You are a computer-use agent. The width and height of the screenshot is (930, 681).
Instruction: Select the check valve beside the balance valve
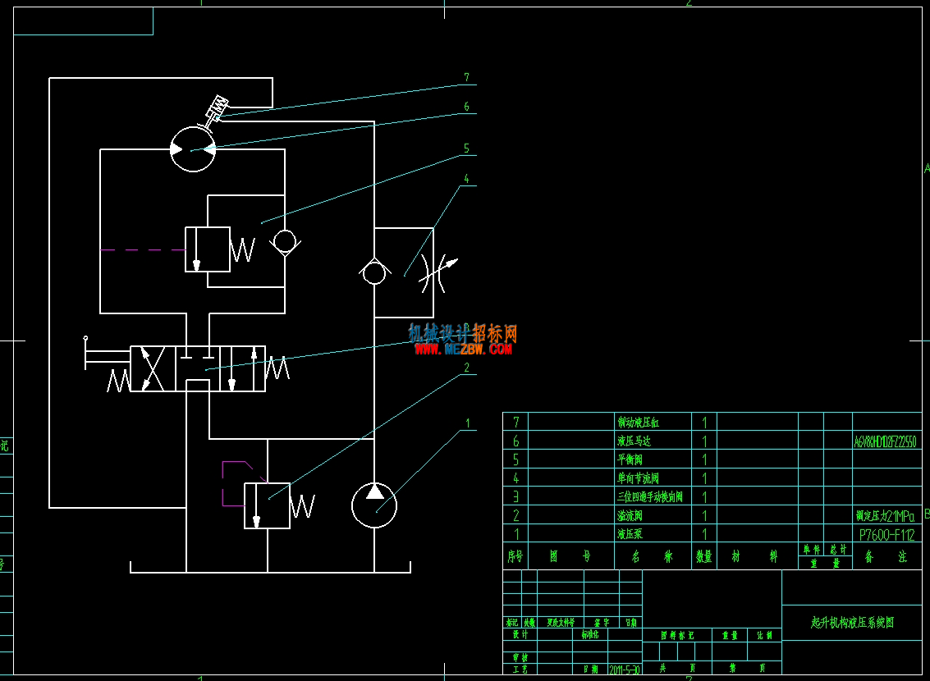click(x=285, y=242)
